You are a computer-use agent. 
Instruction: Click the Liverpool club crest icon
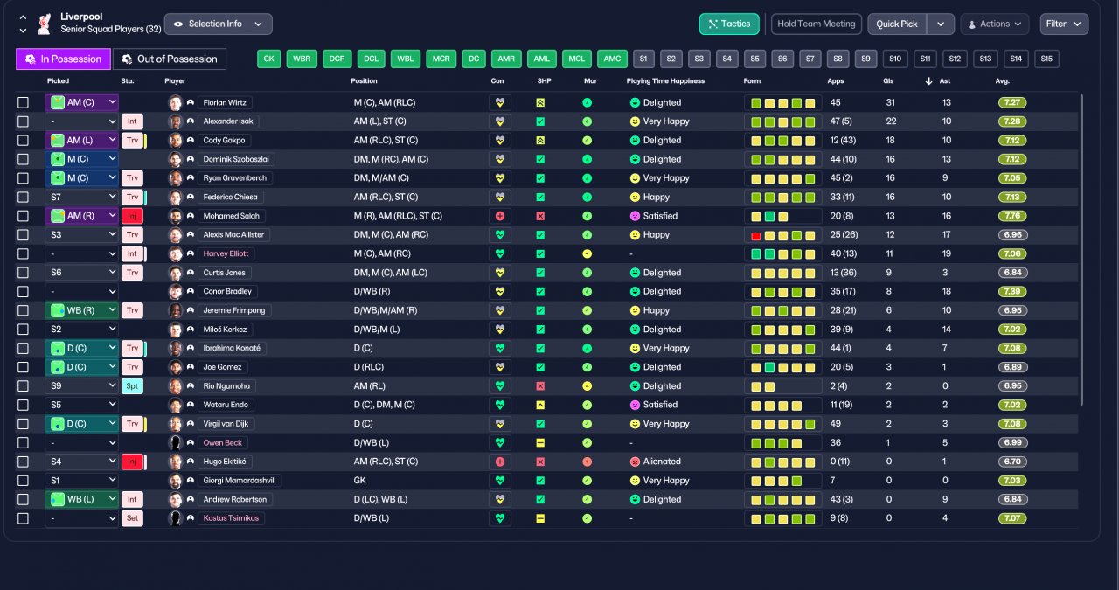click(44, 23)
